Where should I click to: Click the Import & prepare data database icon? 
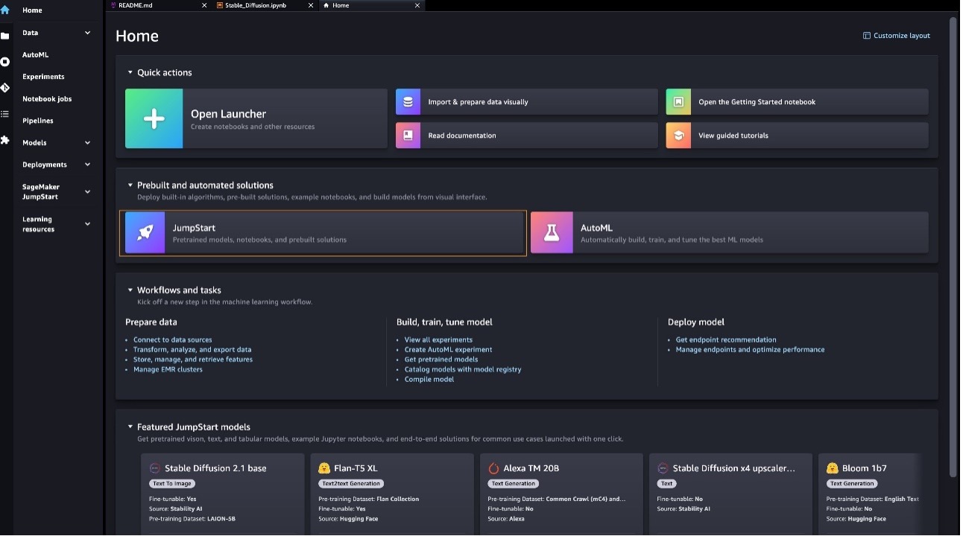pos(408,102)
